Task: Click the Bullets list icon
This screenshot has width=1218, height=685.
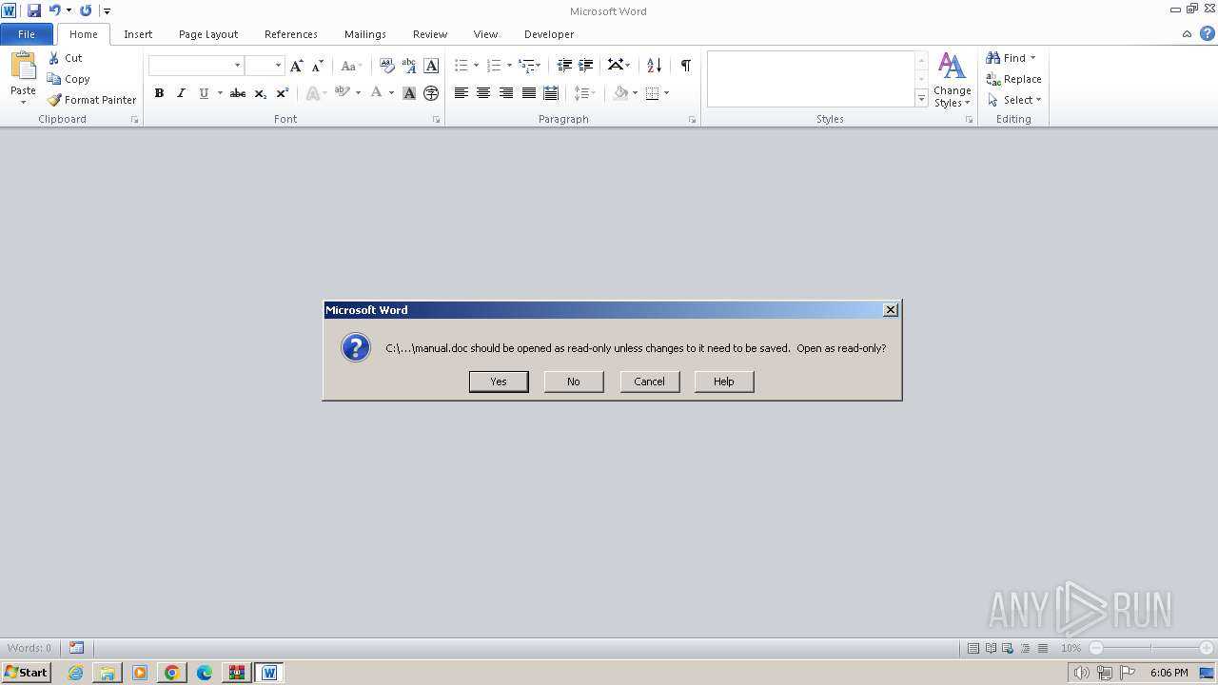Action: tap(462, 66)
